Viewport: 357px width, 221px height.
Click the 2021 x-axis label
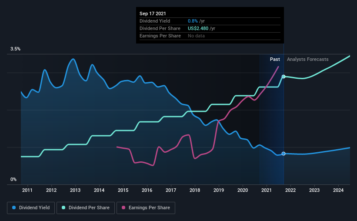point(267,190)
